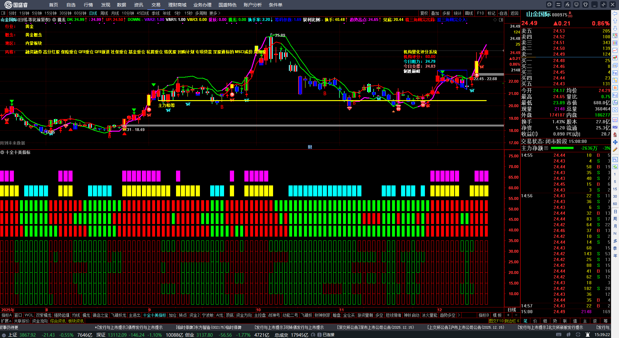619x338 pixels.
Task: Switch to 60 minute period in sidebar
Action: [615, 204]
